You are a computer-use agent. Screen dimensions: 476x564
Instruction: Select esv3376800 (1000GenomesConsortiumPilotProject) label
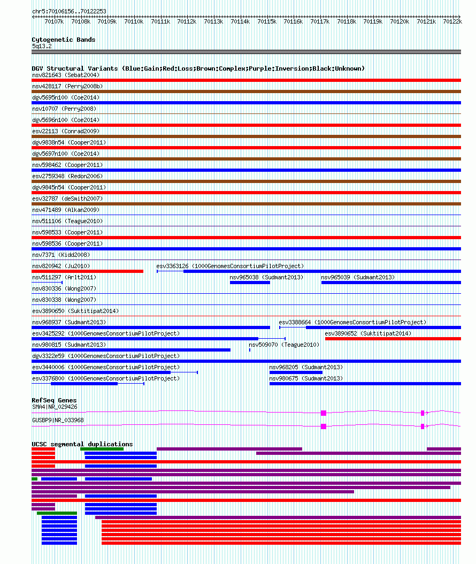point(106,378)
